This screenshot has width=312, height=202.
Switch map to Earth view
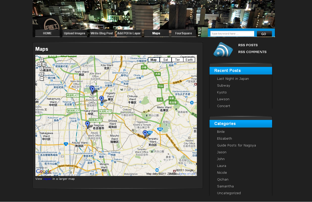point(189,60)
